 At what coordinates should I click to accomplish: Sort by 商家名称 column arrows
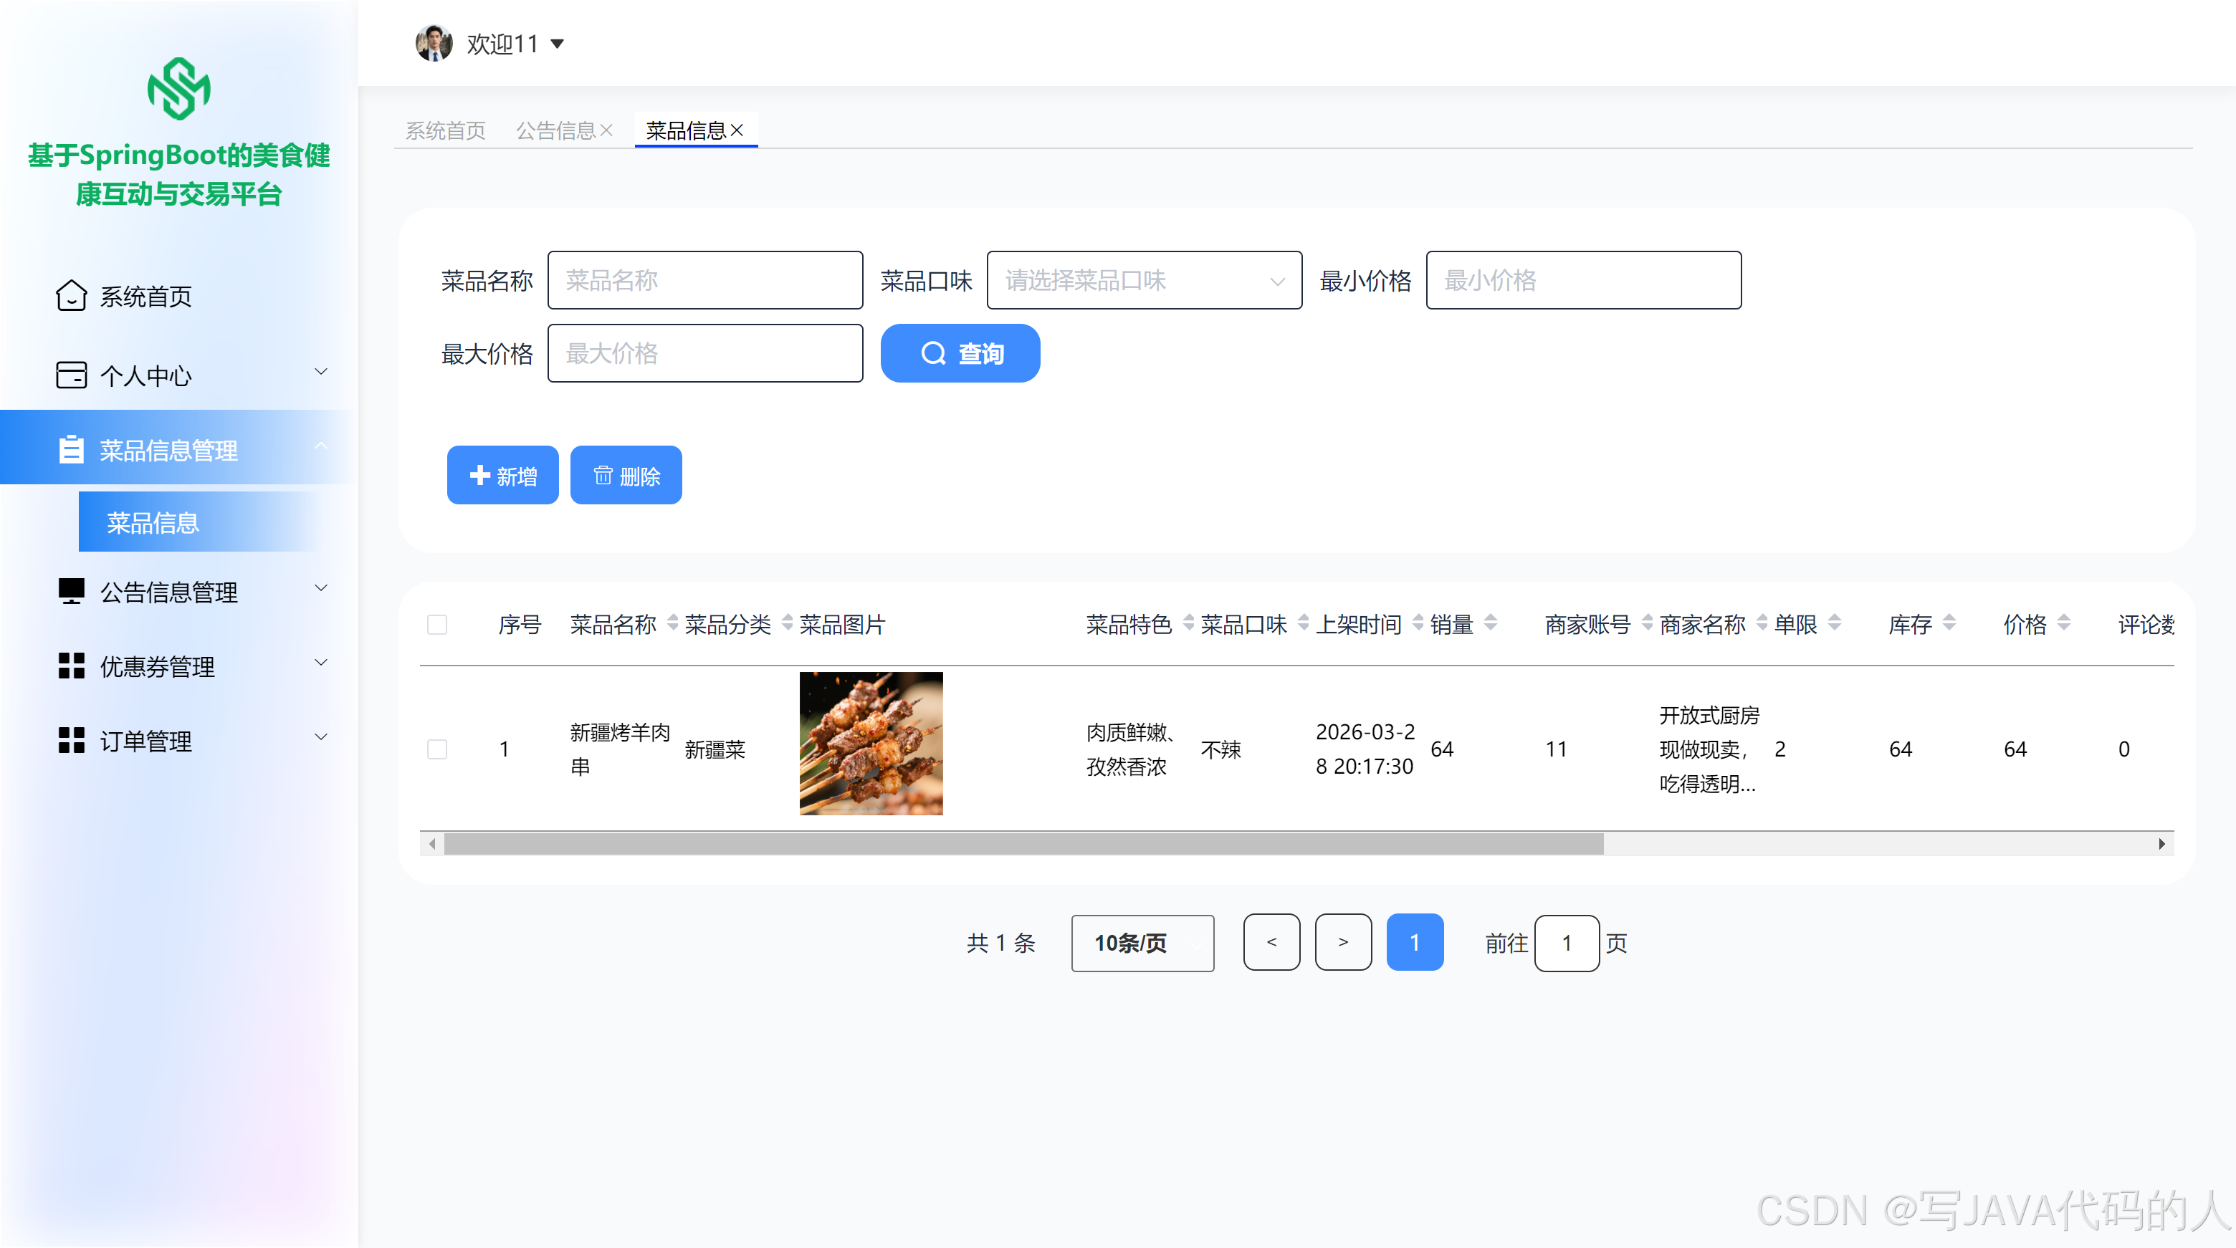(1761, 623)
